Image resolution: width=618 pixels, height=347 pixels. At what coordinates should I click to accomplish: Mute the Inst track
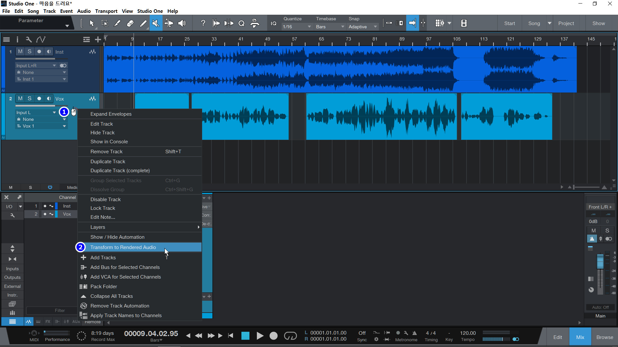click(20, 51)
